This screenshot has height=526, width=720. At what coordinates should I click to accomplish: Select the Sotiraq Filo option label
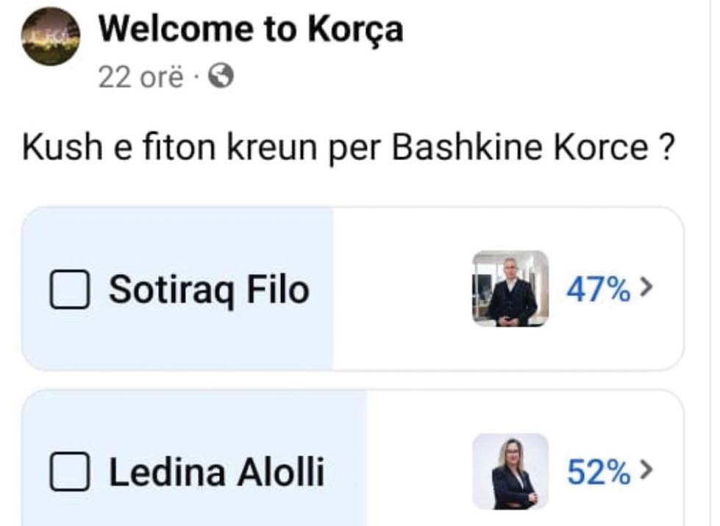209,290
